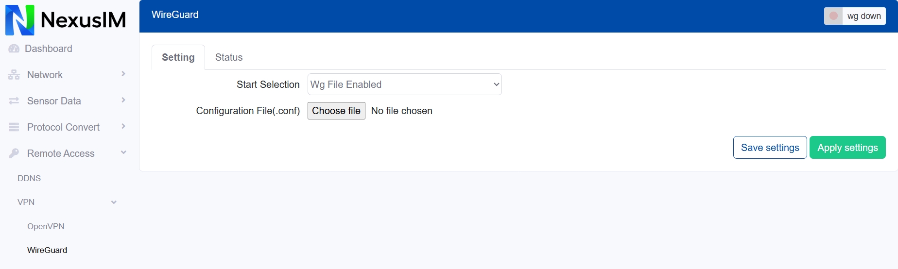Switch to the Status tab
Screen dimensions: 898x269
tap(229, 57)
